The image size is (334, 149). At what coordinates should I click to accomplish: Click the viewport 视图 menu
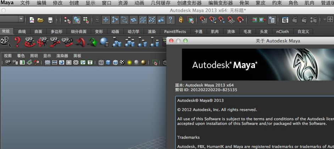8,56
